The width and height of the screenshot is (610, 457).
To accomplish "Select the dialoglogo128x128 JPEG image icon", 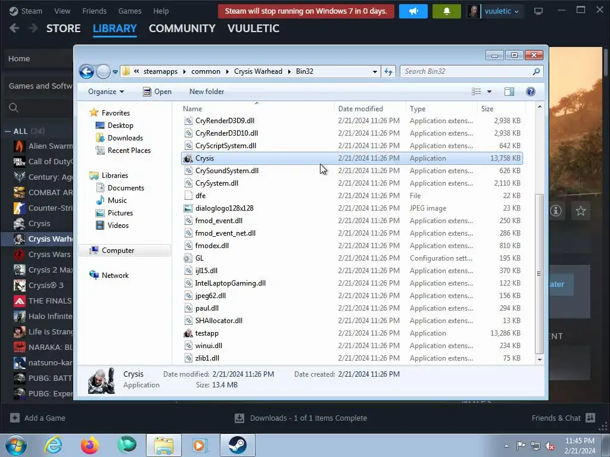I will click(188, 208).
